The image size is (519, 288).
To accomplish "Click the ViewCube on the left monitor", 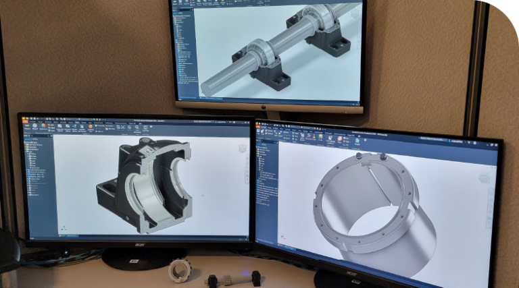I will pos(242,147).
